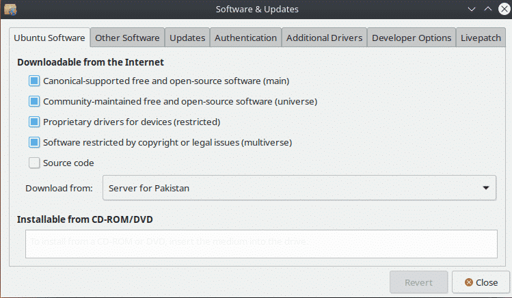This screenshot has width=512, height=298.
Task: Switch to the Livepatch tab
Action: [x=481, y=38]
